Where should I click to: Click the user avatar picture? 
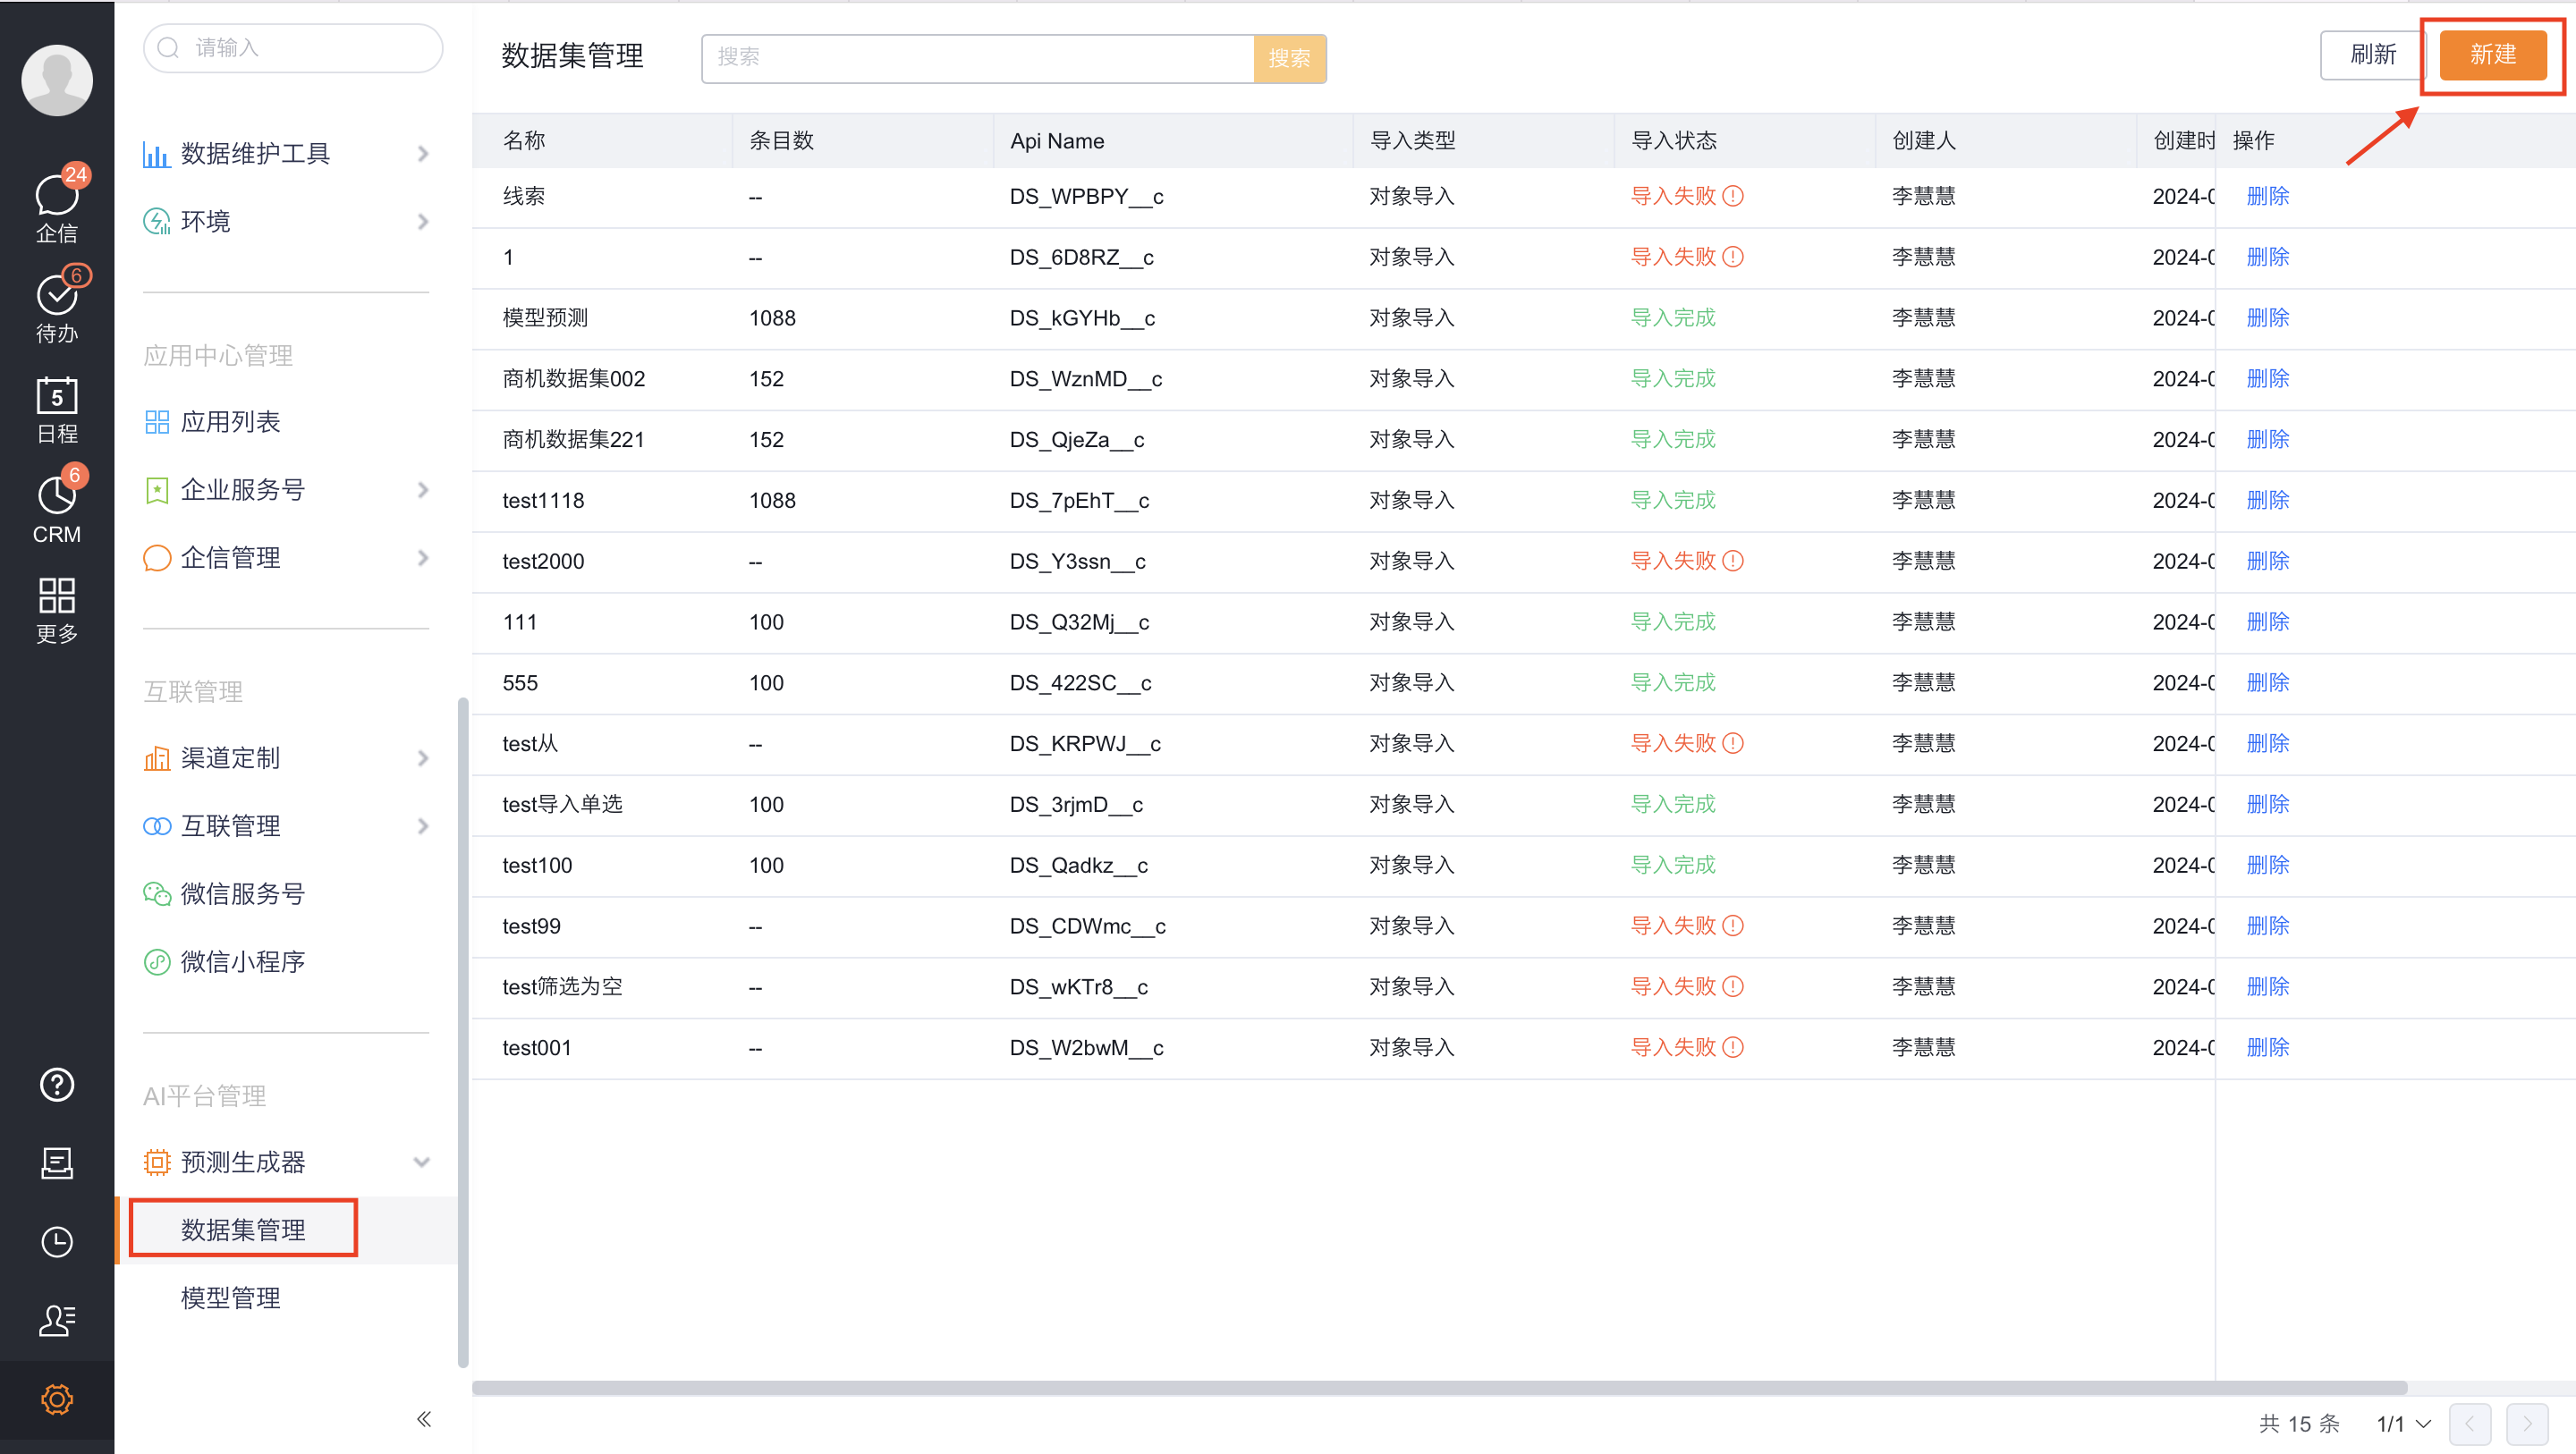pyautogui.click(x=57, y=79)
